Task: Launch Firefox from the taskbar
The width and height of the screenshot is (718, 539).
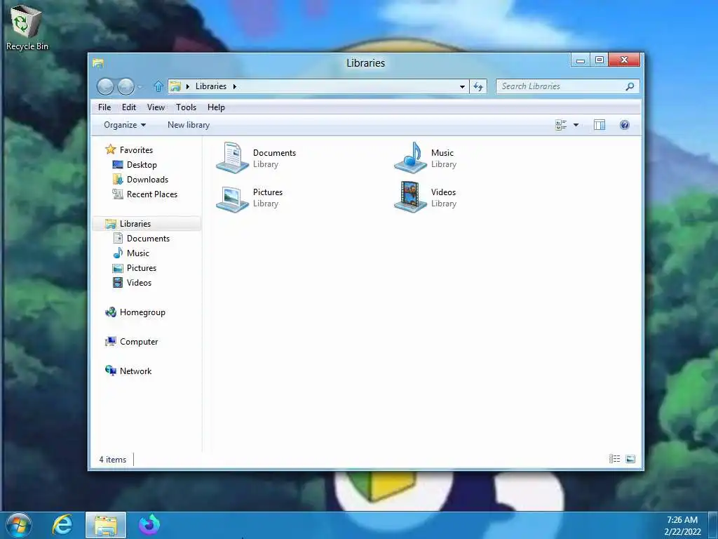Action: (149, 525)
